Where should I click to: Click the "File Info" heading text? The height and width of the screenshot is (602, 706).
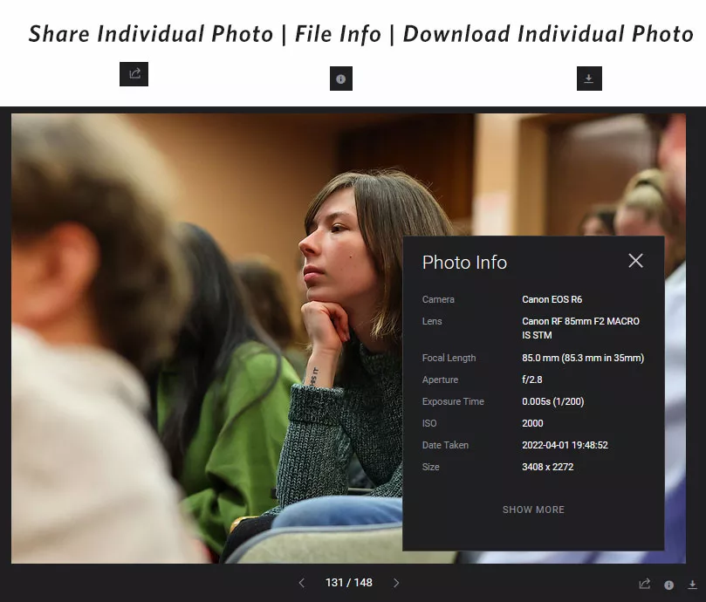[x=338, y=34]
